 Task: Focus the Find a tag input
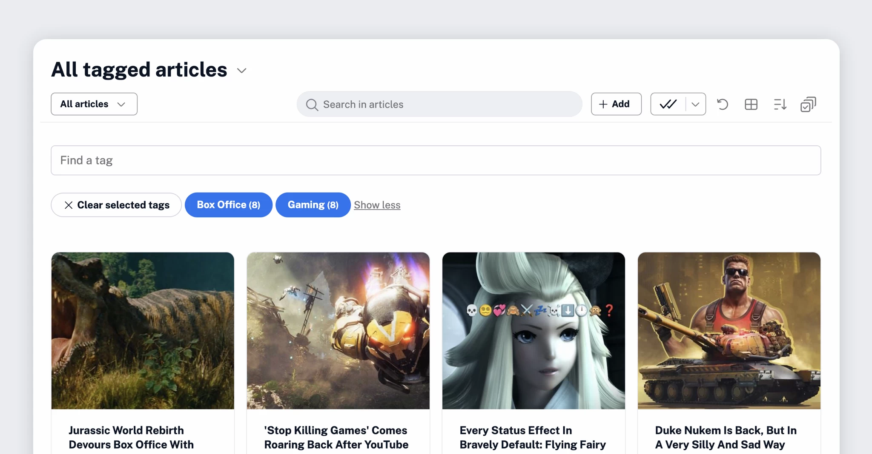436,160
